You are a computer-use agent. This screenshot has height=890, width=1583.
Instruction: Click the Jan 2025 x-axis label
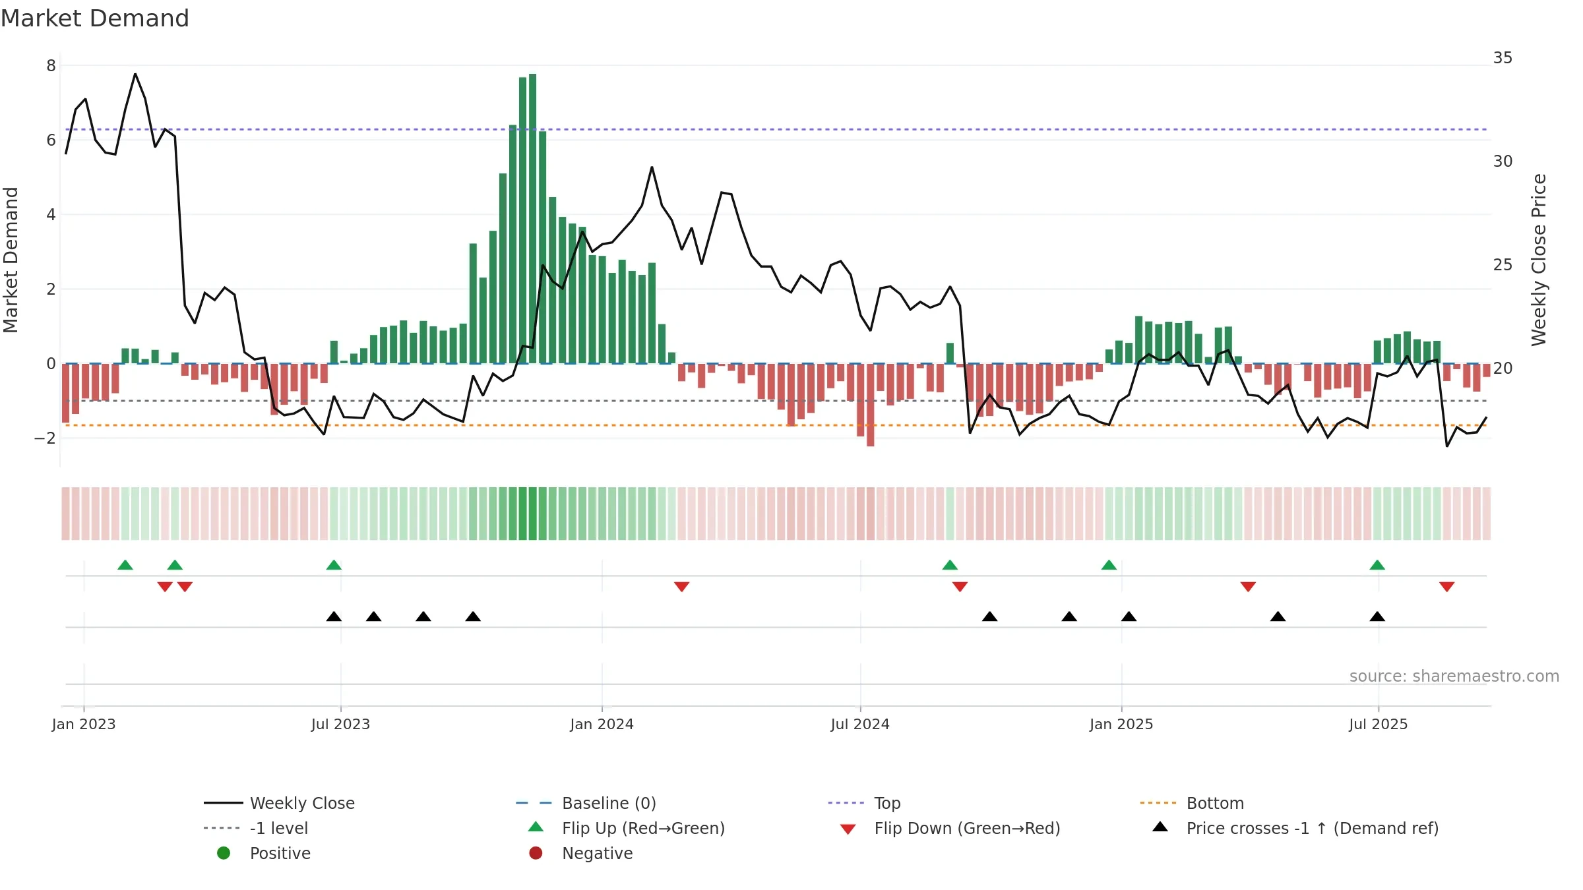point(1121,724)
